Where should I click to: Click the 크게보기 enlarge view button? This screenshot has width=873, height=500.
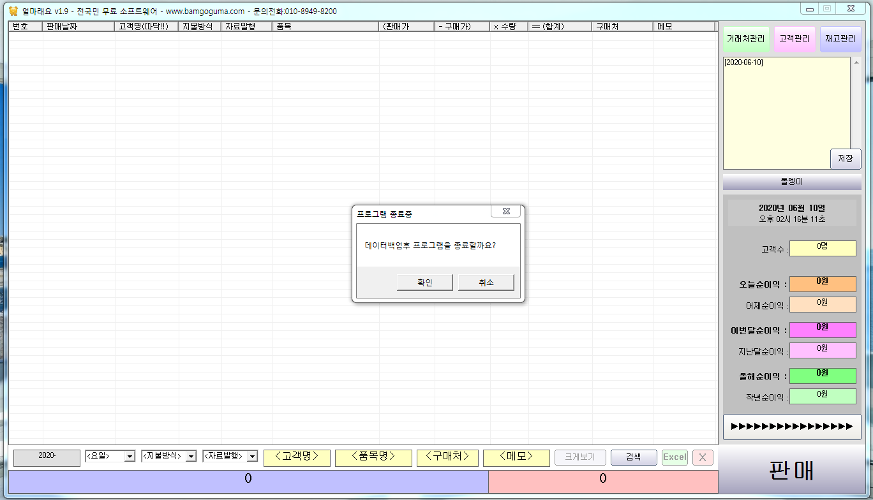[580, 457]
